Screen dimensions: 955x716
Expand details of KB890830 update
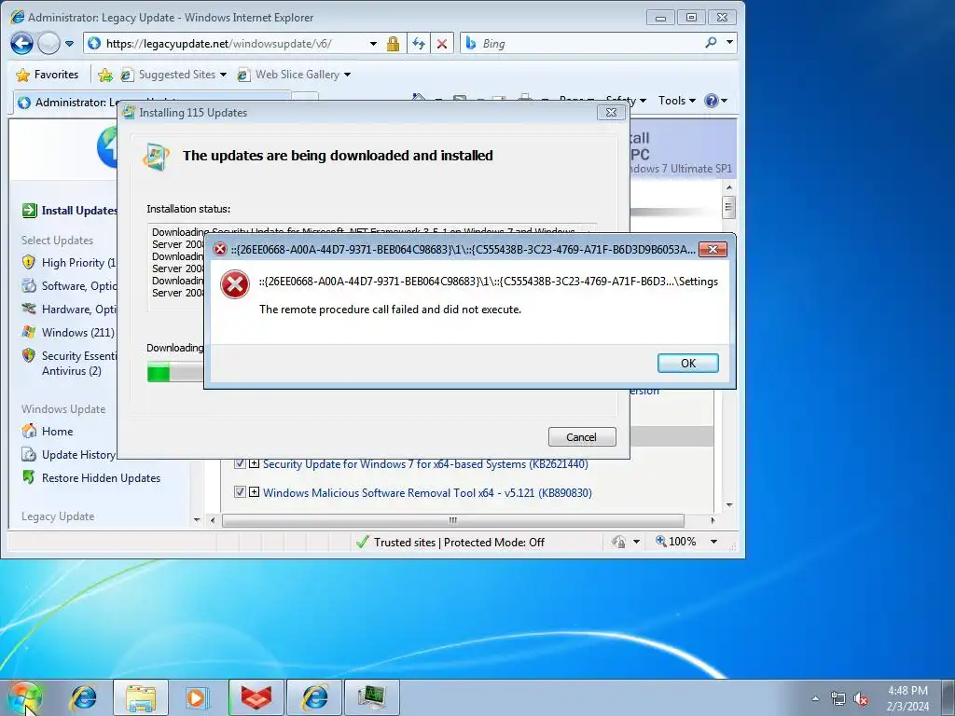tap(254, 492)
